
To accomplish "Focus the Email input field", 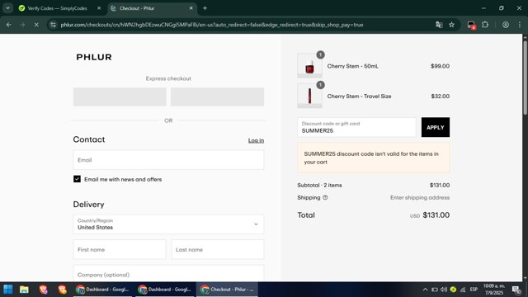I will tap(168, 160).
